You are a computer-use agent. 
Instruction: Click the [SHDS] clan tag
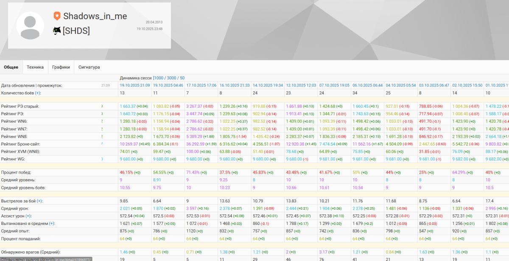click(x=76, y=31)
